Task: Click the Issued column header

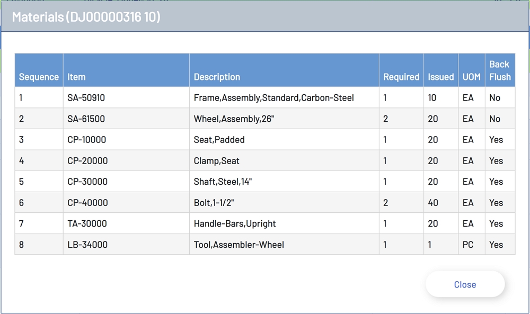Action: tap(441, 77)
